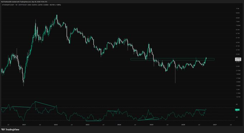The image size is (244, 133).
Task: Select the 5.1M price scale label
Action: 238,38
